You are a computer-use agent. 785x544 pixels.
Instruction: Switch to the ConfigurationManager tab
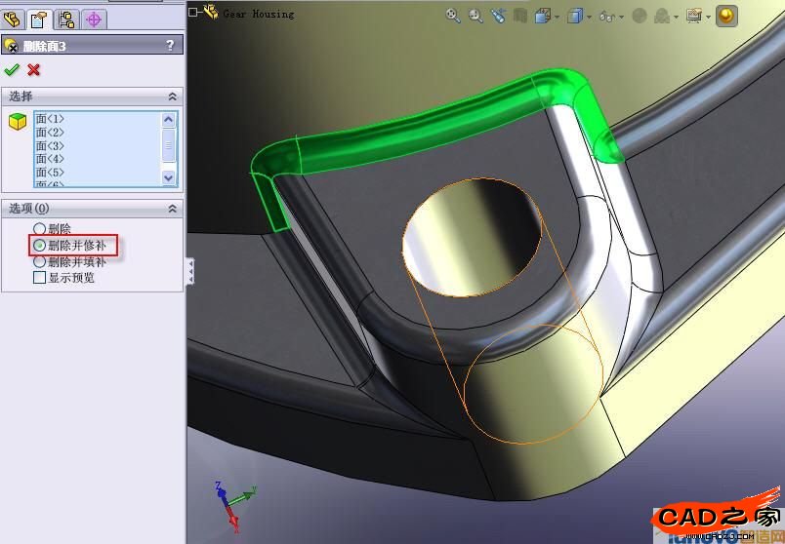(x=66, y=19)
